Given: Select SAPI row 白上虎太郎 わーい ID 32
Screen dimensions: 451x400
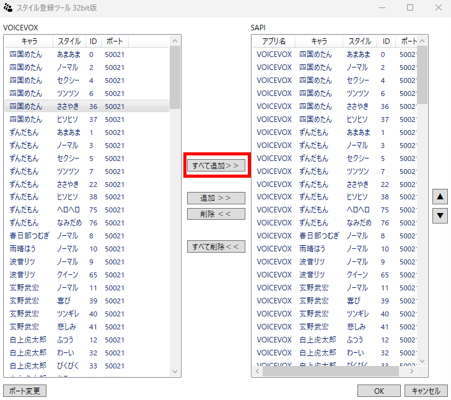Looking at the screenshot, I should coord(335,353).
